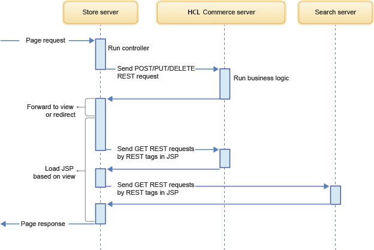374x250 pixels.
Task: Select the activation bar beside Run business logic
Action: [x=225, y=84]
